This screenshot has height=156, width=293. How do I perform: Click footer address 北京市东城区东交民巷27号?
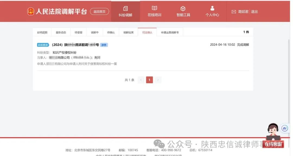tap(92, 150)
